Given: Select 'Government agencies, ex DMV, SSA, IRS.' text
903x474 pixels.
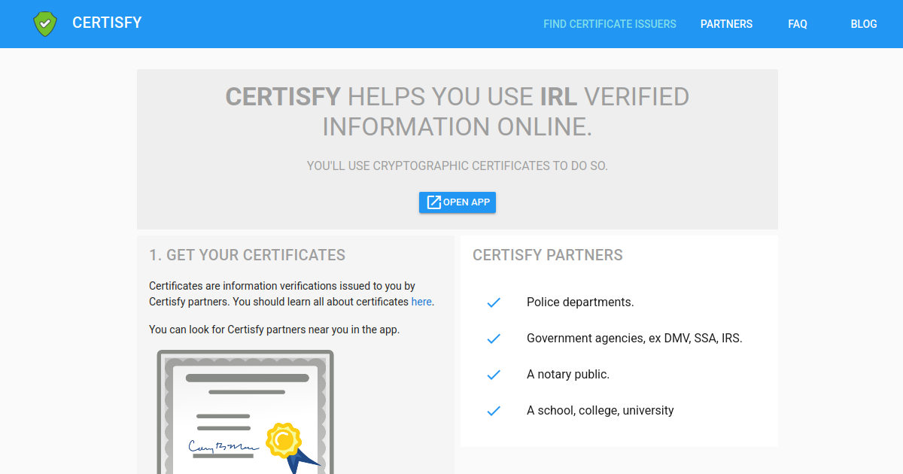Looking at the screenshot, I should coord(634,339).
